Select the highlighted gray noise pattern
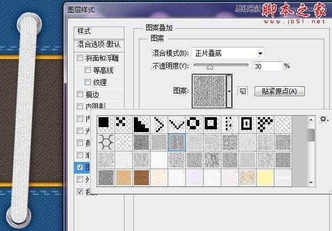Viewport: 332px width, 231px height. coord(177,142)
